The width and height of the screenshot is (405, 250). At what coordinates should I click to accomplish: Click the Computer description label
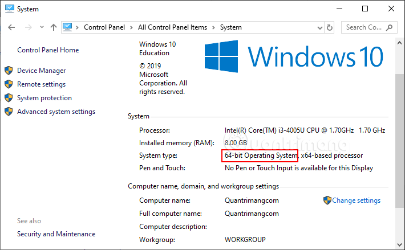pyautogui.click(x=173, y=227)
